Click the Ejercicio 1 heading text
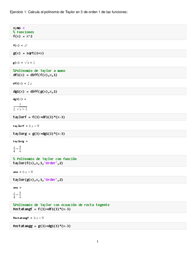This screenshot has height=253, width=195. tap(69, 12)
